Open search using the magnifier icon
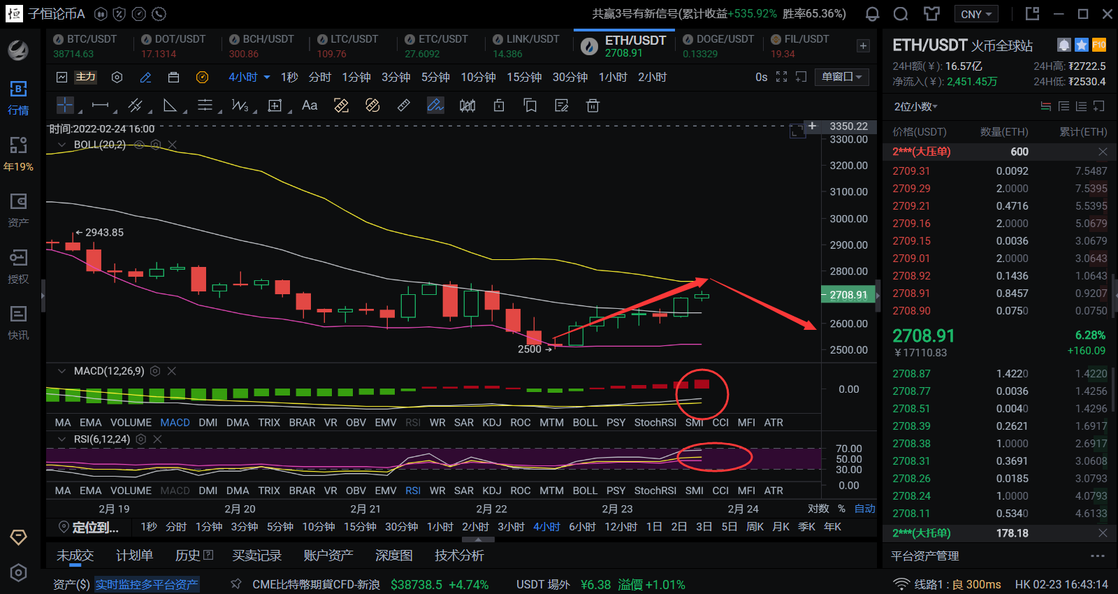This screenshot has width=1118, height=594. pyautogui.click(x=901, y=14)
